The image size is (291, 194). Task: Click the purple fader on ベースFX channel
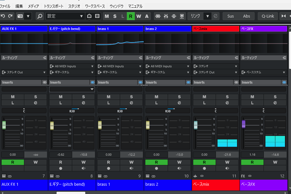click(243, 124)
